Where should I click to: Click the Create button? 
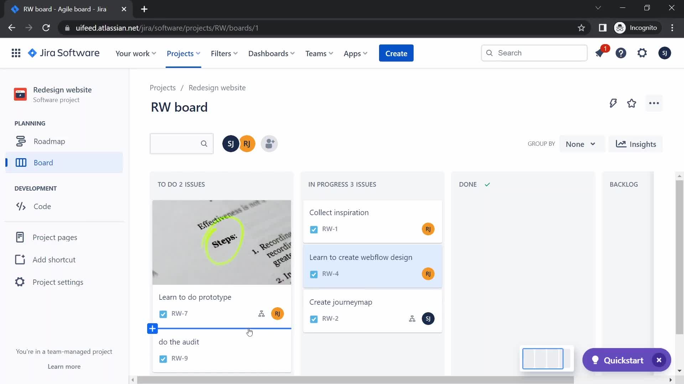point(396,53)
